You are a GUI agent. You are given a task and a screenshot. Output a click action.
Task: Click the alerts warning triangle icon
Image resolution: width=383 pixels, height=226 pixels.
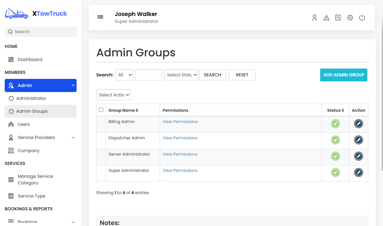tap(326, 18)
